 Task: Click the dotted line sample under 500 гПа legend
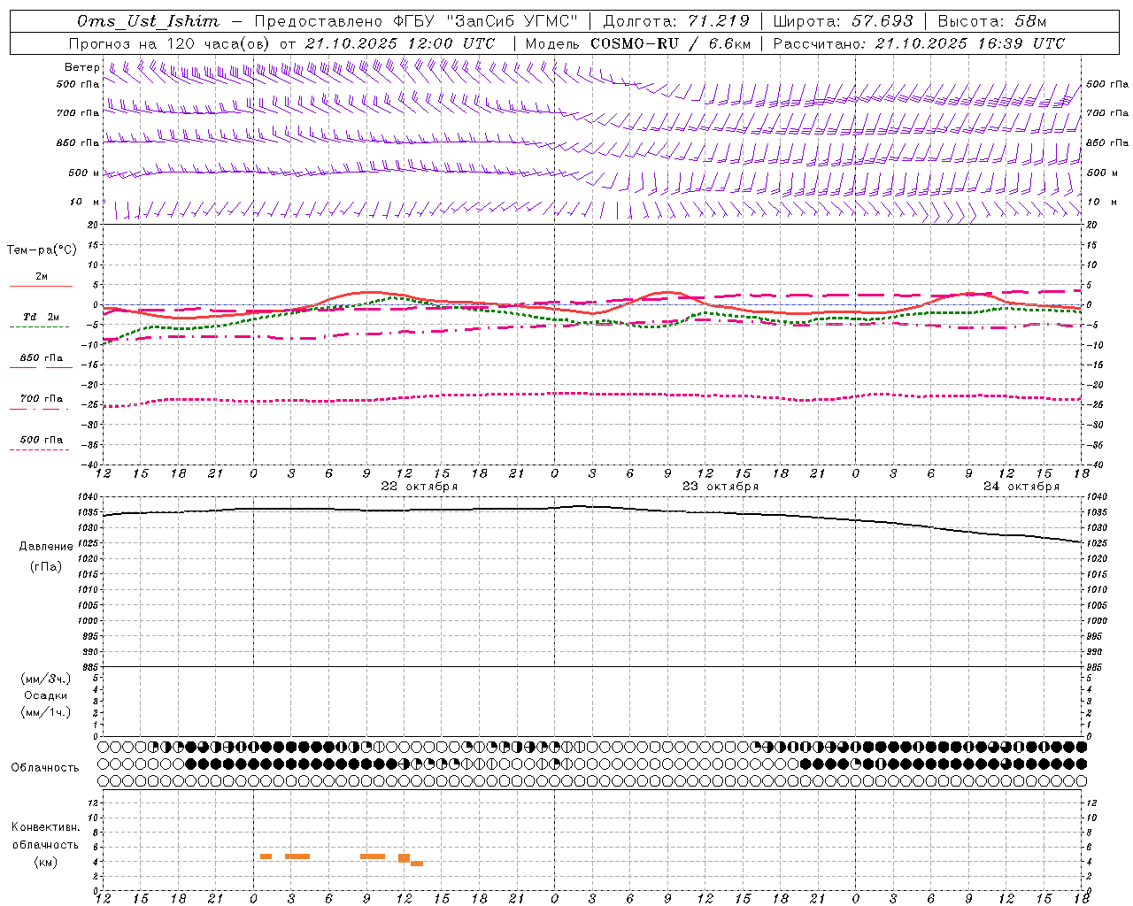coord(40,449)
